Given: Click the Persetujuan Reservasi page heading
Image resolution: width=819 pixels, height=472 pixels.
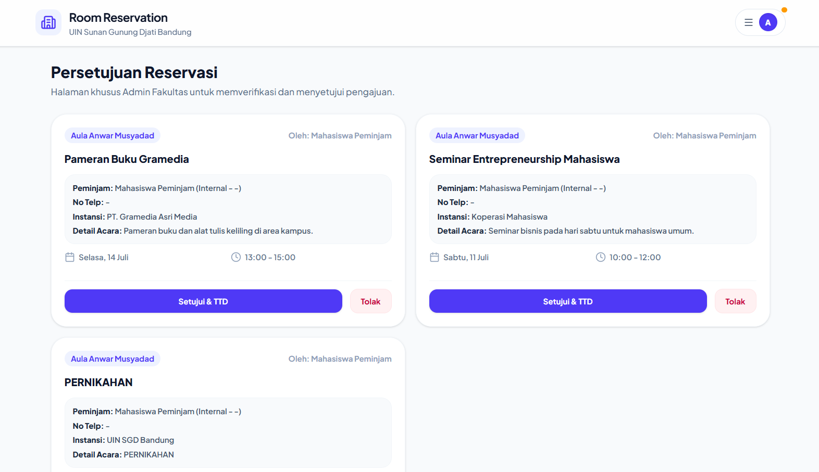Looking at the screenshot, I should click(x=134, y=72).
